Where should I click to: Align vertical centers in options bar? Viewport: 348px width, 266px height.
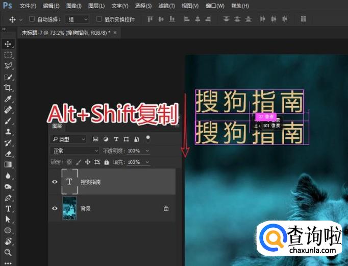pos(161,19)
